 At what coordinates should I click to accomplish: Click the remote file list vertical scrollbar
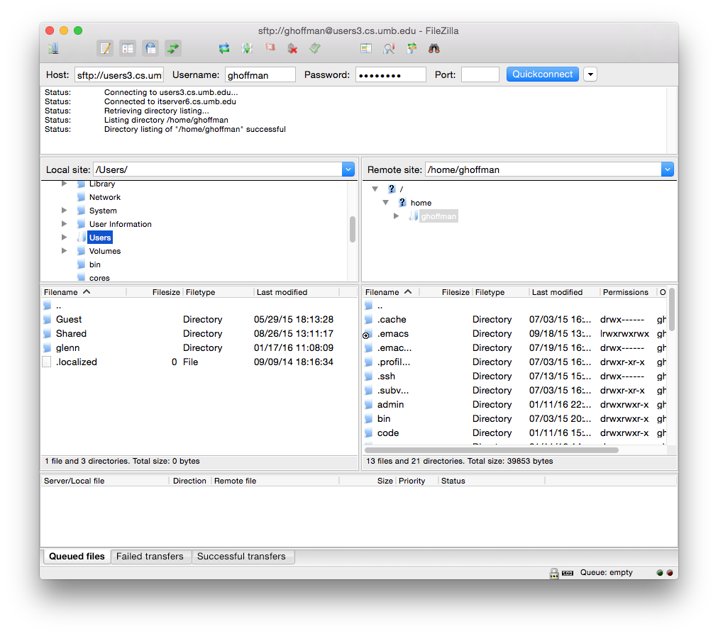click(672, 309)
